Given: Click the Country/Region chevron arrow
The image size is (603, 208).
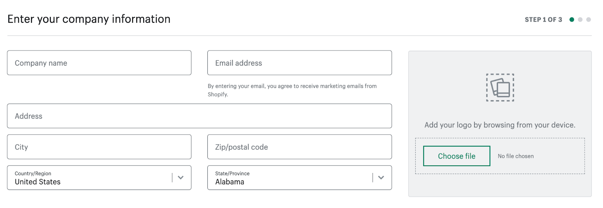Looking at the screenshot, I should point(181,177).
